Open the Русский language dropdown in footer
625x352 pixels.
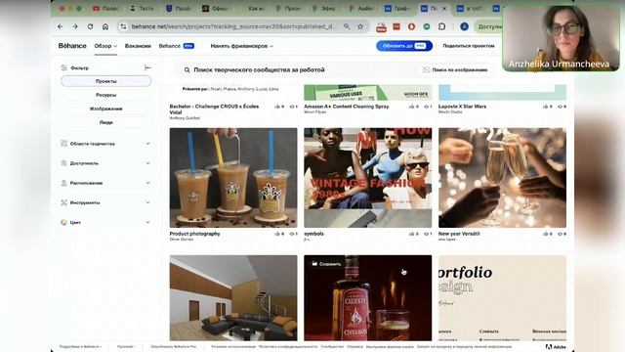click(126, 347)
